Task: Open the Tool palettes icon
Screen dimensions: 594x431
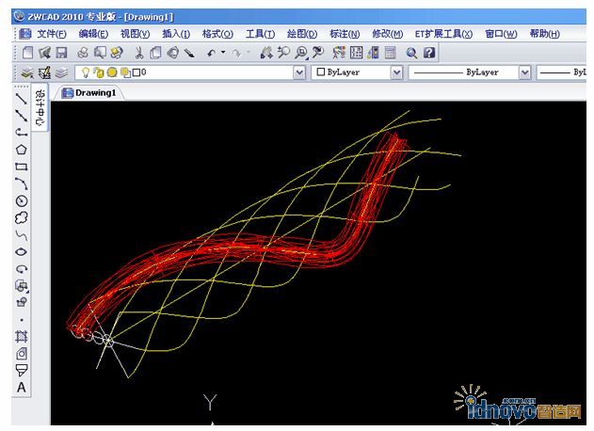Action: (x=373, y=53)
